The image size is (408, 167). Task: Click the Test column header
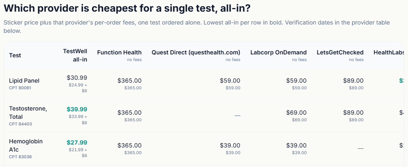15,55
